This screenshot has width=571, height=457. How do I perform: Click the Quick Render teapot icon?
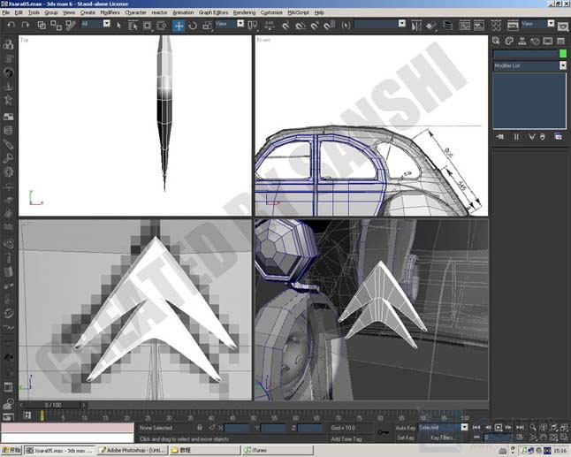[x=563, y=27]
